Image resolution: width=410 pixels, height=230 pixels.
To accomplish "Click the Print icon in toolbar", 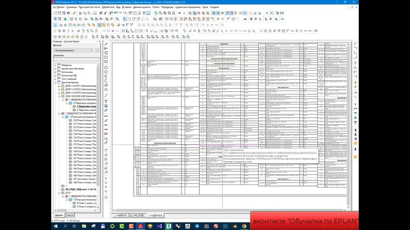I will click(69, 13).
